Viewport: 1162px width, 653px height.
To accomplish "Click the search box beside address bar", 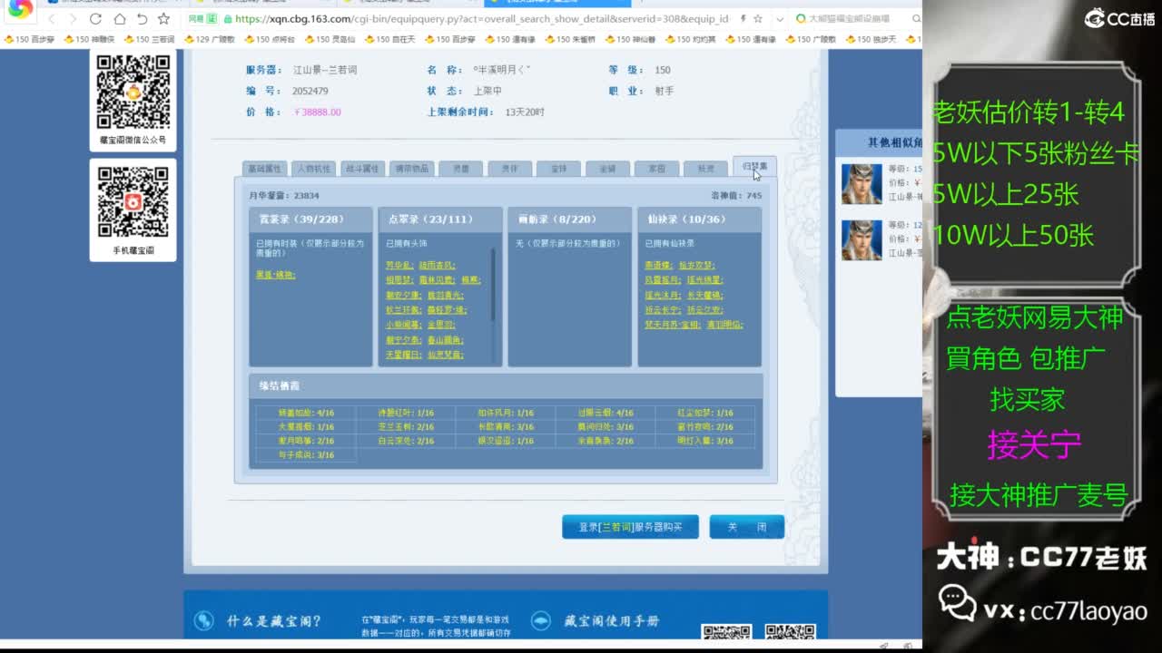I will 858,19.
